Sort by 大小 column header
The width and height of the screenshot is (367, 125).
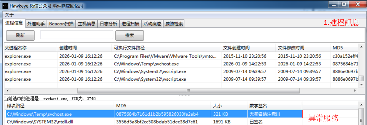[229, 106]
